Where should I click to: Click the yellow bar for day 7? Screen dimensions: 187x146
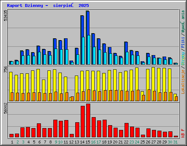(x=43, y=90)
